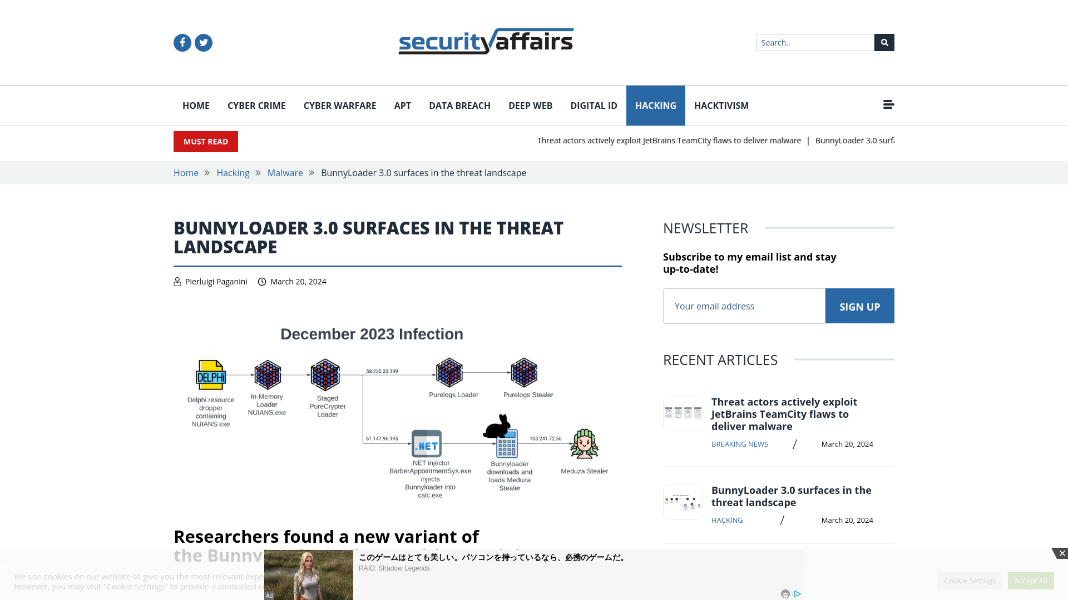Click the Delphi resource dropper file icon
Image resolution: width=1068 pixels, height=600 pixels.
pyautogui.click(x=210, y=375)
